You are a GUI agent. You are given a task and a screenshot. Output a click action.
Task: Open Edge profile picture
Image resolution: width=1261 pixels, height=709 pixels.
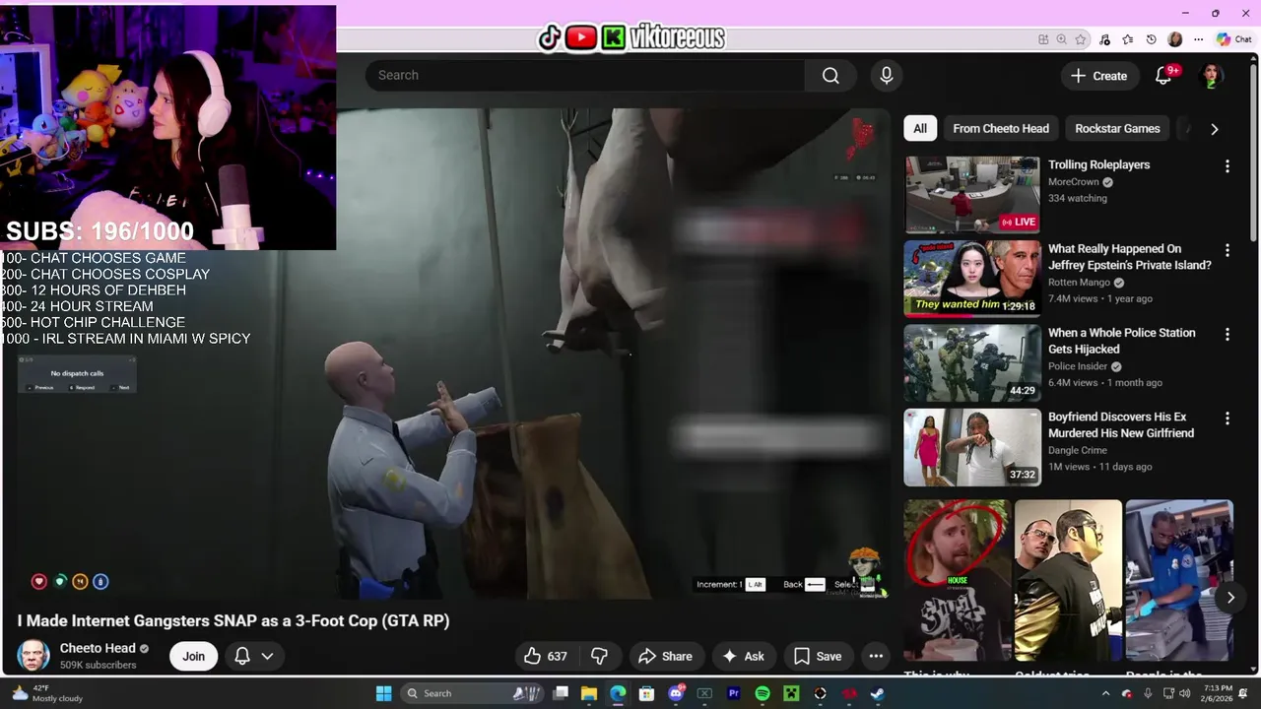point(1175,39)
